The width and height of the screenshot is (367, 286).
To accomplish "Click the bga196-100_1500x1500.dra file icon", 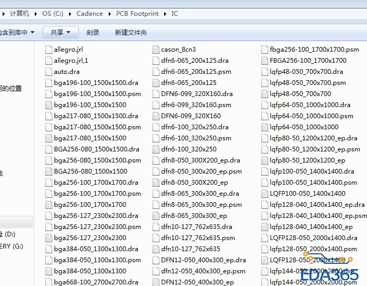I will [49, 83].
